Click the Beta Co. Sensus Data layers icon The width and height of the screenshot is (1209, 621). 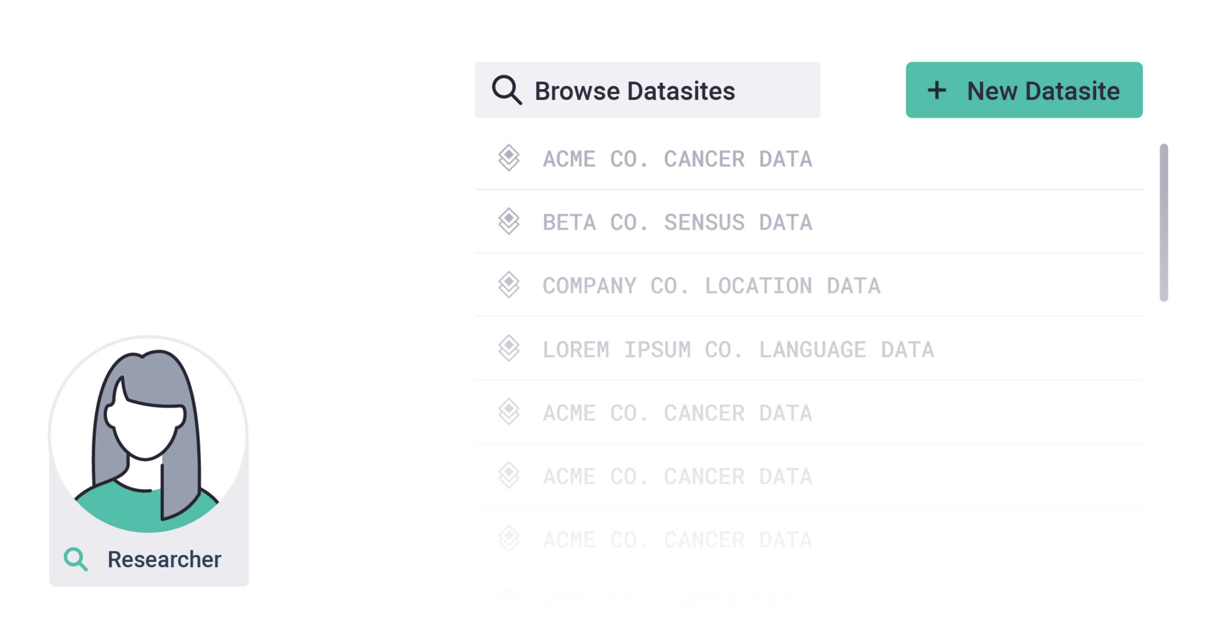[508, 222]
